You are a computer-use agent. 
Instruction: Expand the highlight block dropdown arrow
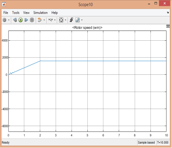click(x=44, y=20)
